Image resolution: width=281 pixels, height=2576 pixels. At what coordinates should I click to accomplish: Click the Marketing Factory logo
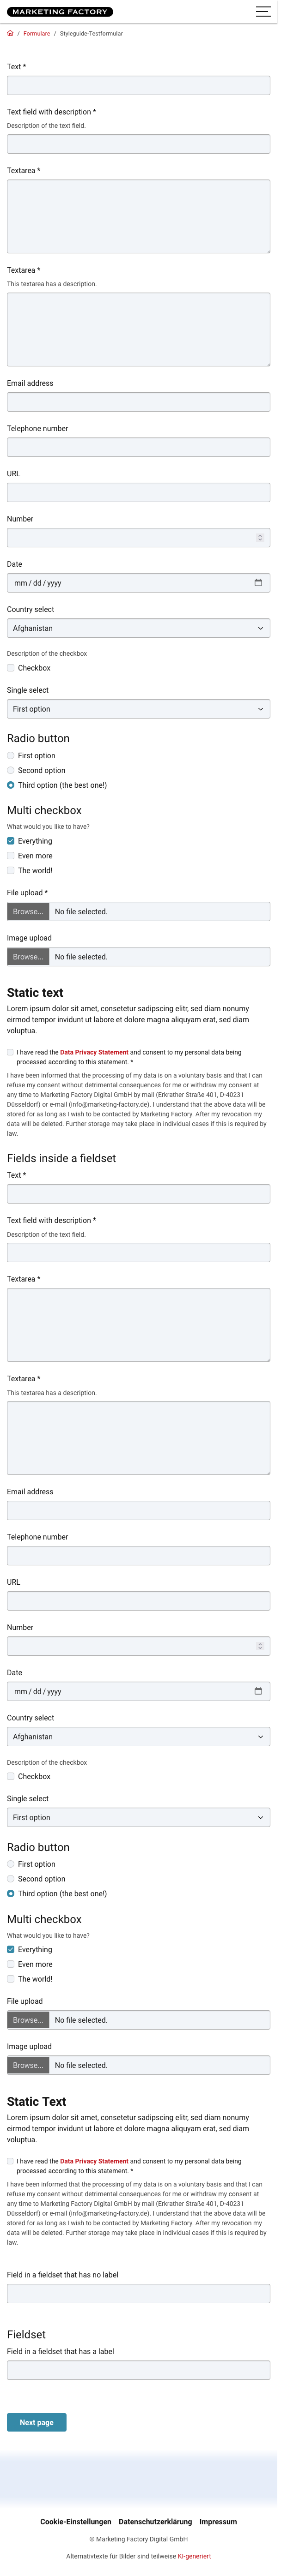60,12
